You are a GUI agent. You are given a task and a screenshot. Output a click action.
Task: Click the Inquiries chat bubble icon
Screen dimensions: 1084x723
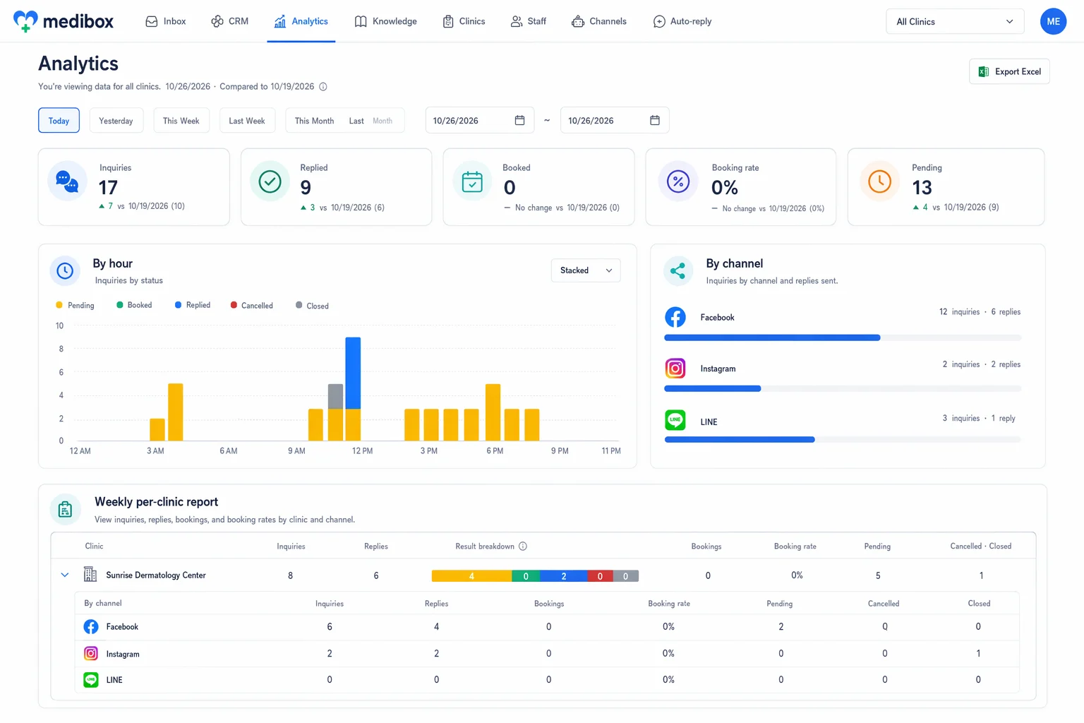click(67, 181)
